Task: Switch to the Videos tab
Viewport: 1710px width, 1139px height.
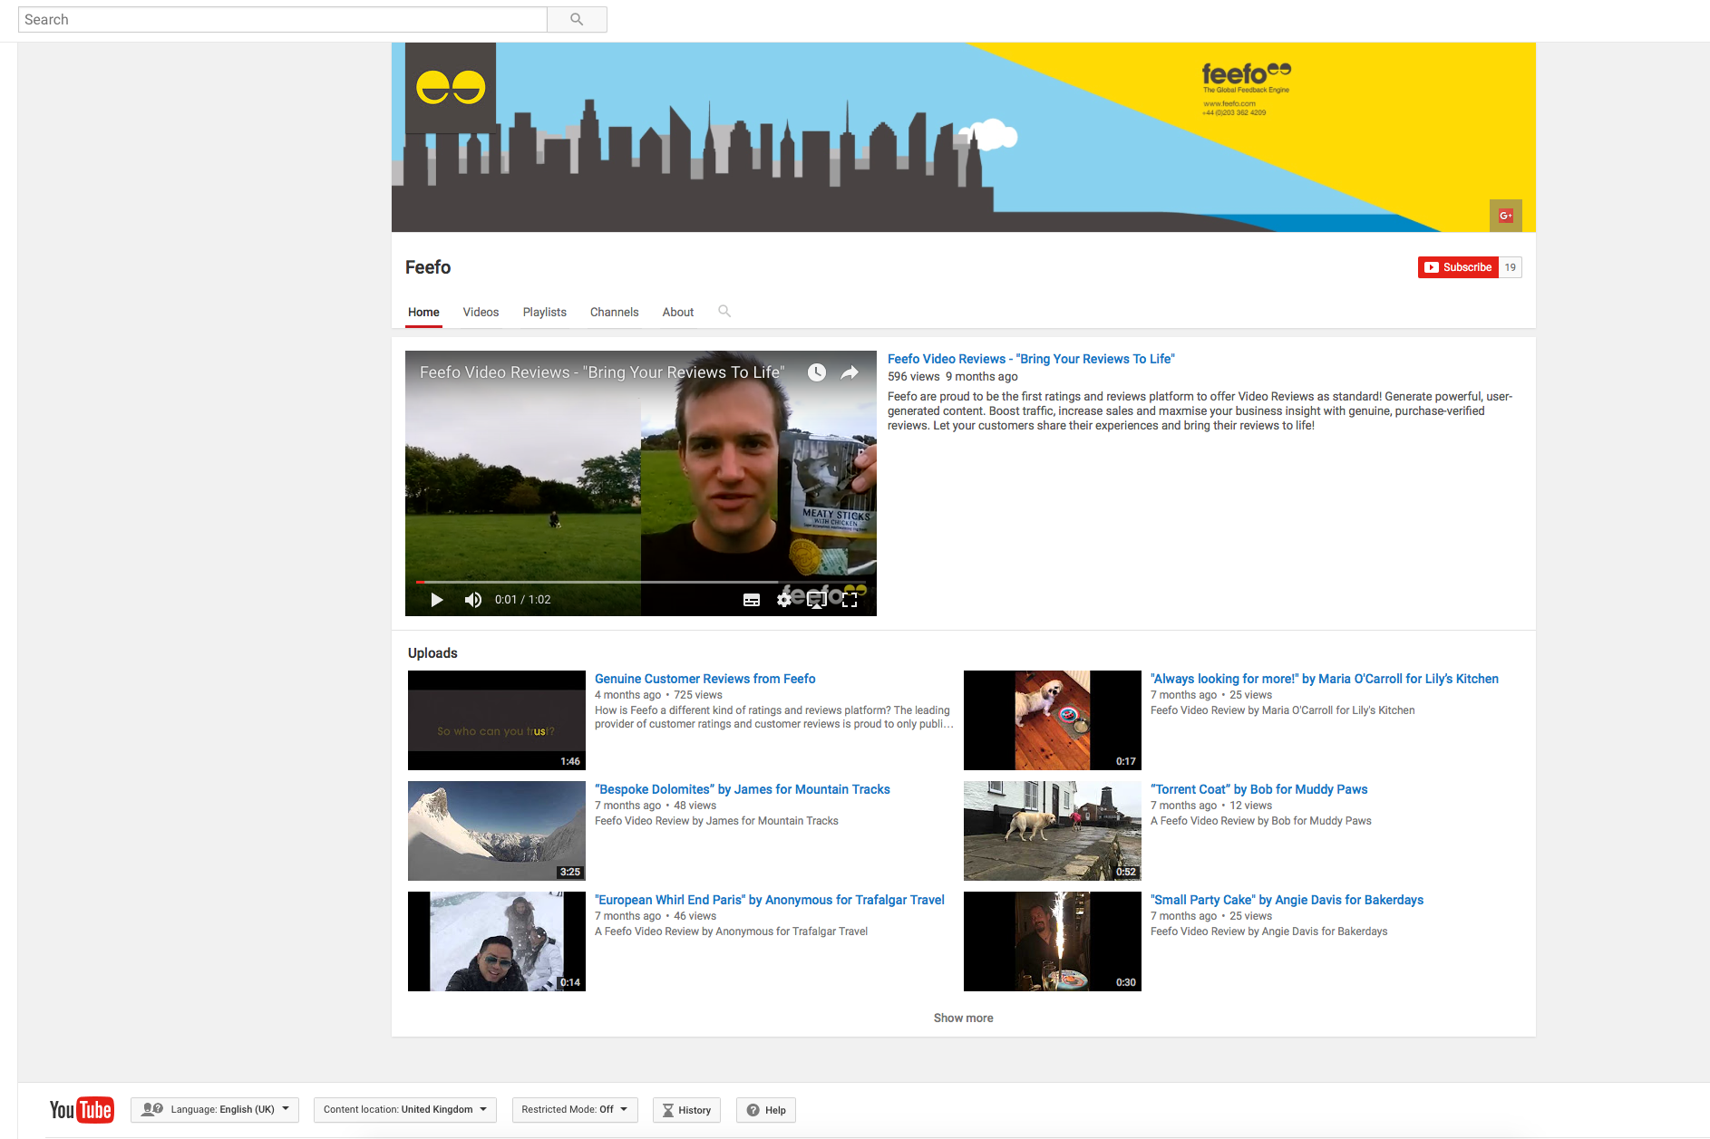Action: pos(481,312)
